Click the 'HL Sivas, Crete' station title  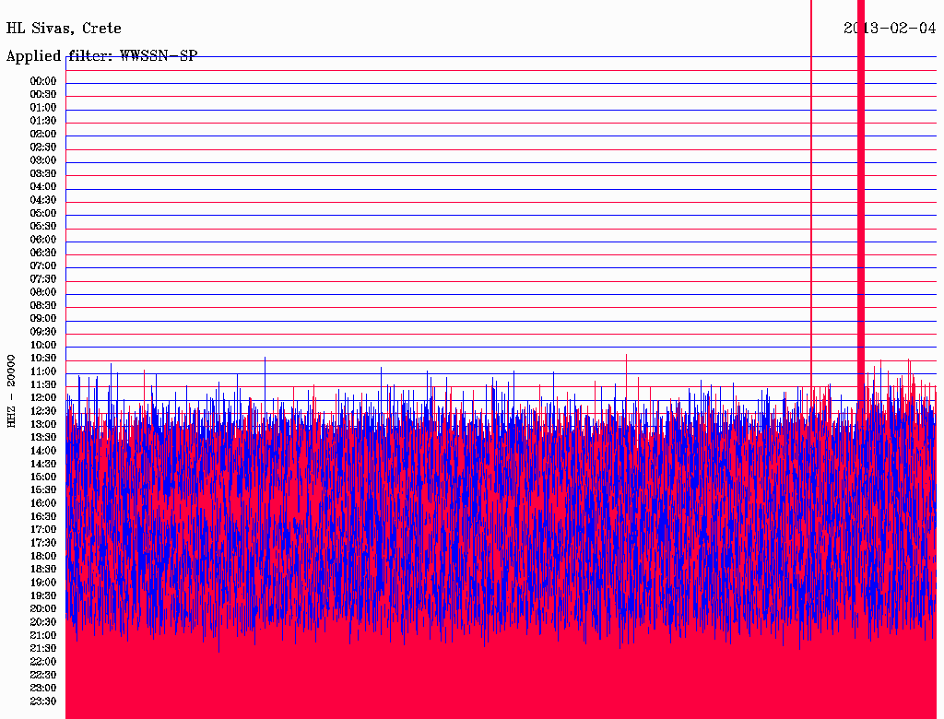coord(64,29)
